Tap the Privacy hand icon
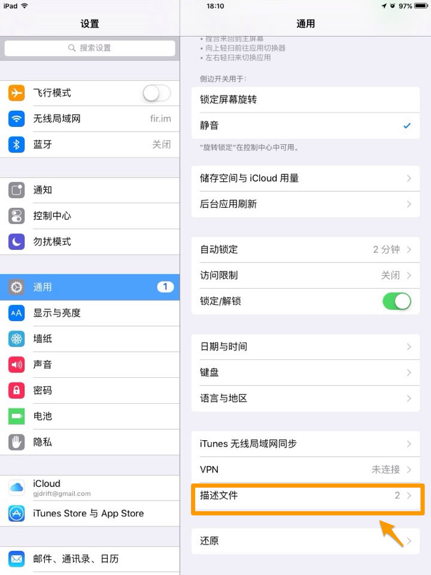Viewport: 431px width, 575px height. (x=17, y=442)
